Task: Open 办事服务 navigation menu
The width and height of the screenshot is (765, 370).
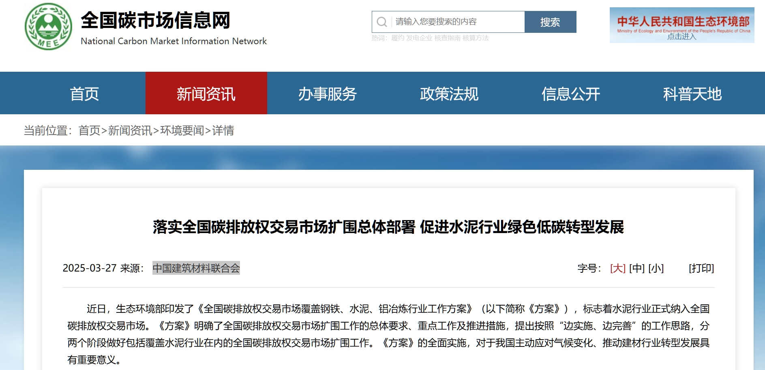Action: click(x=328, y=94)
